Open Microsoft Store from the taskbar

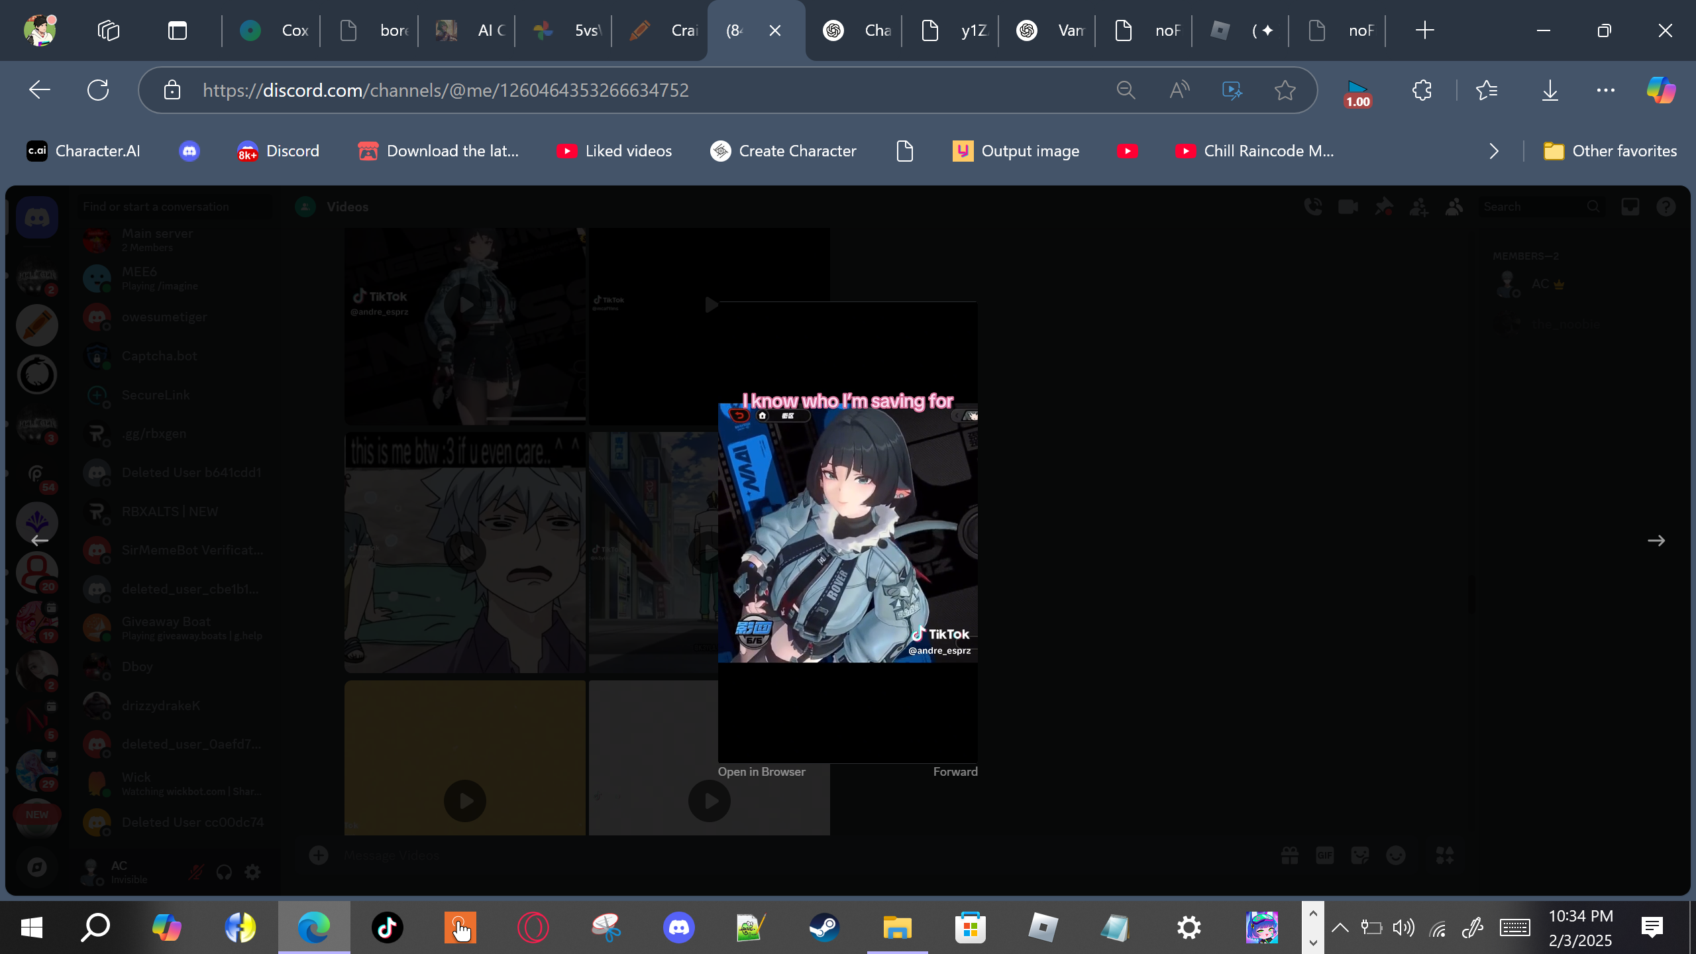971,927
